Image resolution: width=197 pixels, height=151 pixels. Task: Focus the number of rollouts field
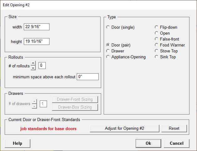click(42, 66)
